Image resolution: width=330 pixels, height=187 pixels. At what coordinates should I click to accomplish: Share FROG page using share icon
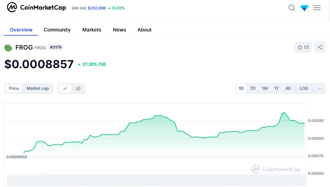(x=320, y=47)
